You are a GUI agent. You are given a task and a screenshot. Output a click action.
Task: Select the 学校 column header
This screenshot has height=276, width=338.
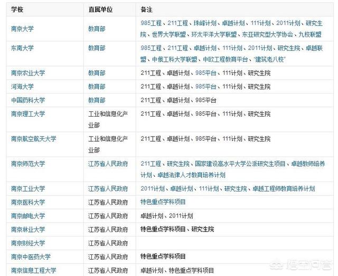tap(17, 9)
